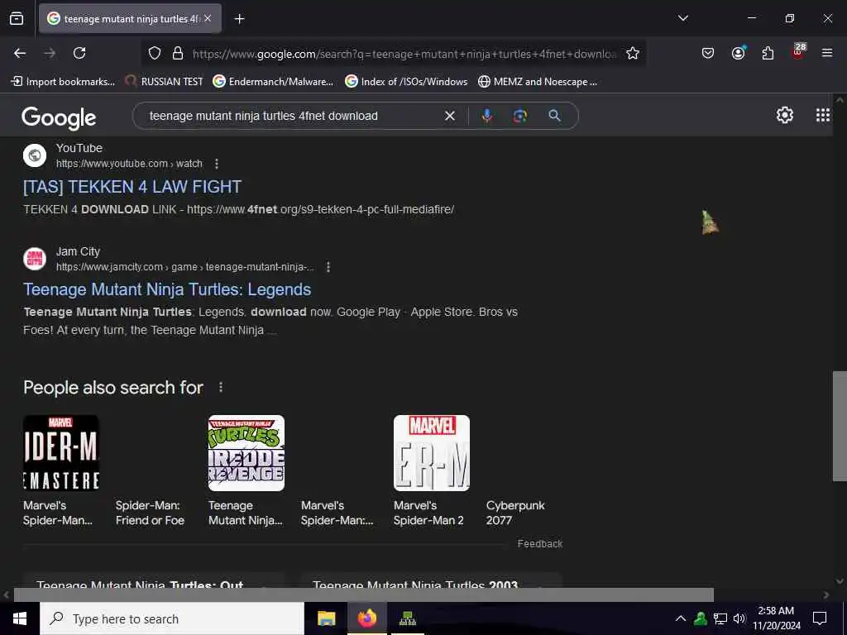Image resolution: width=847 pixels, height=635 pixels.
Task: Open Pocket save button
Action: (708, 53)
